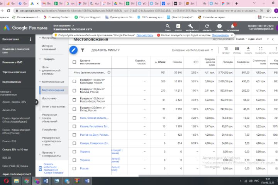Collapse sidebar section using Свернуть

(49, 59)
